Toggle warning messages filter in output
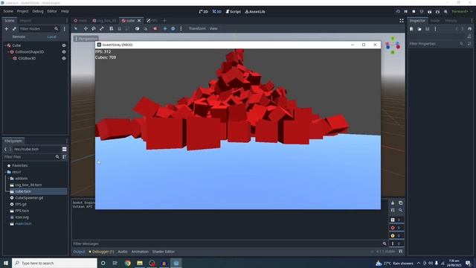The height and width of the screenshot is (268, 476). [x=396, y=235]
